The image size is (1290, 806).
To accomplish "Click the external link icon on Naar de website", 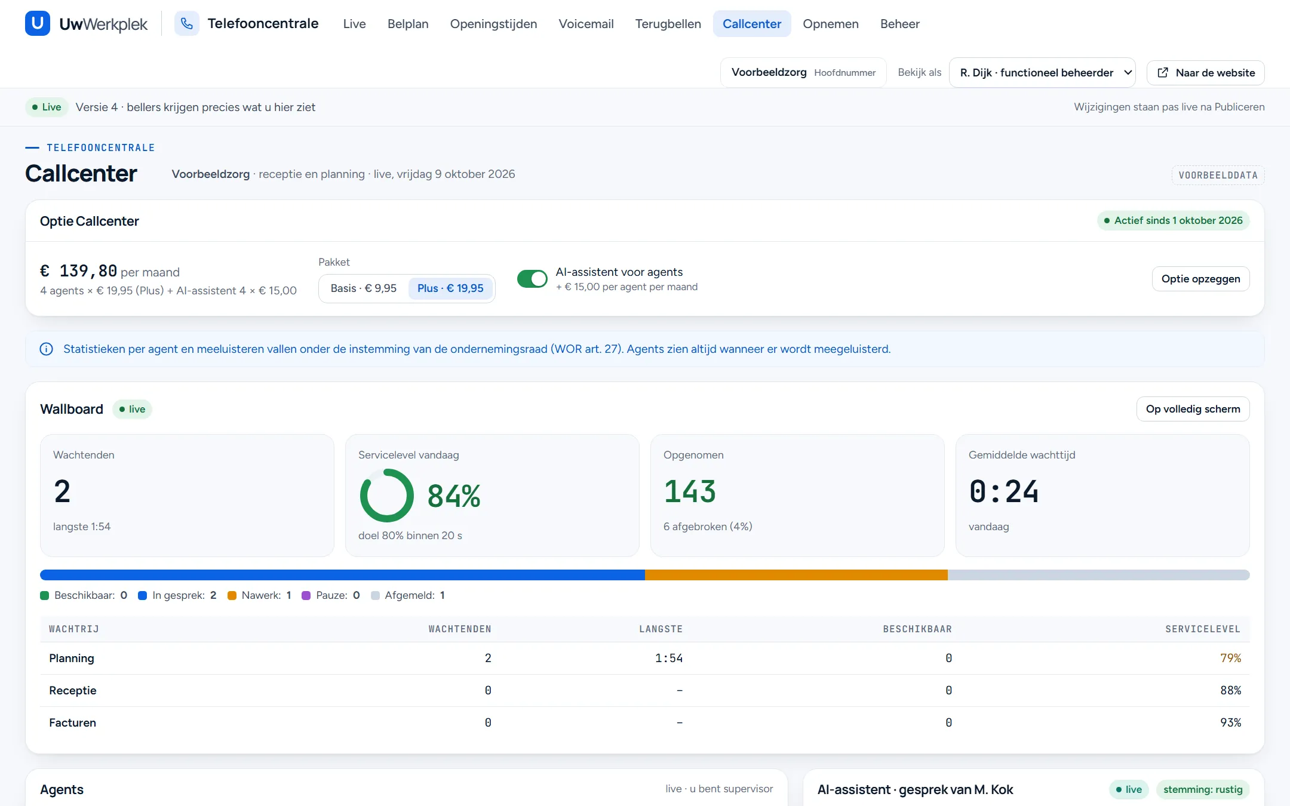I will [x=1163, y=73].
